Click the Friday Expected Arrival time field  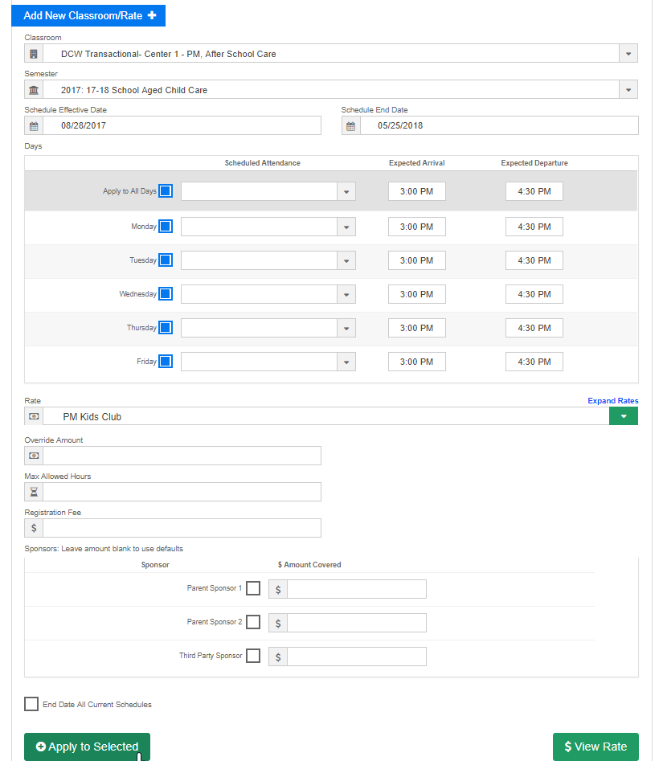pyautogui.click(x=416, y=362)
